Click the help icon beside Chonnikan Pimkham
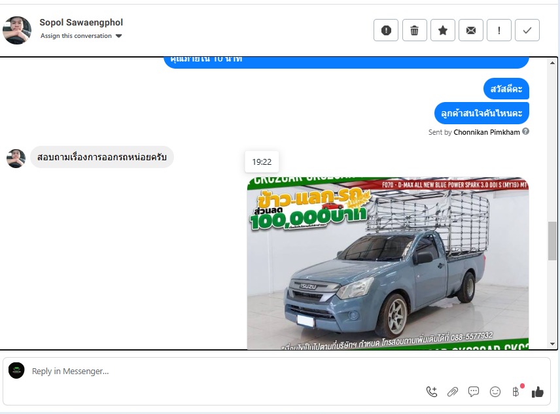Viewport: 560px width, 414px height. [525, 131]
